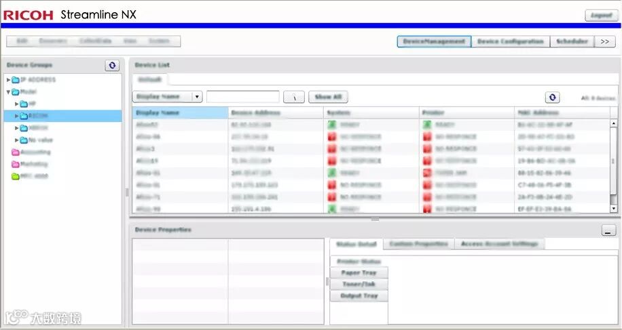Screen dimensions: 622x330
Task: Click the Model folder icon
Action: [x=16, y=91]
